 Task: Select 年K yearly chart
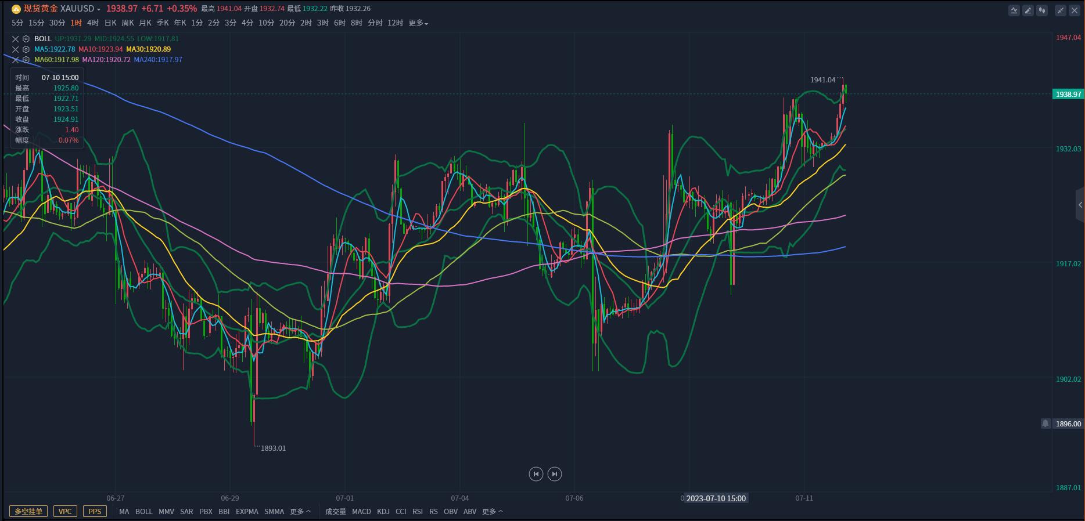180,23
